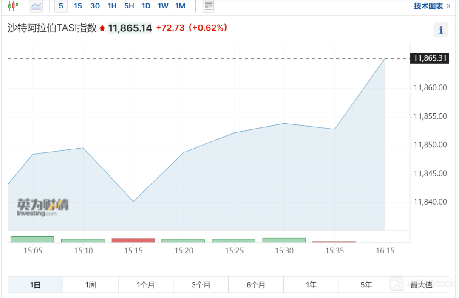Switch interval to 1W

(163, 6)
